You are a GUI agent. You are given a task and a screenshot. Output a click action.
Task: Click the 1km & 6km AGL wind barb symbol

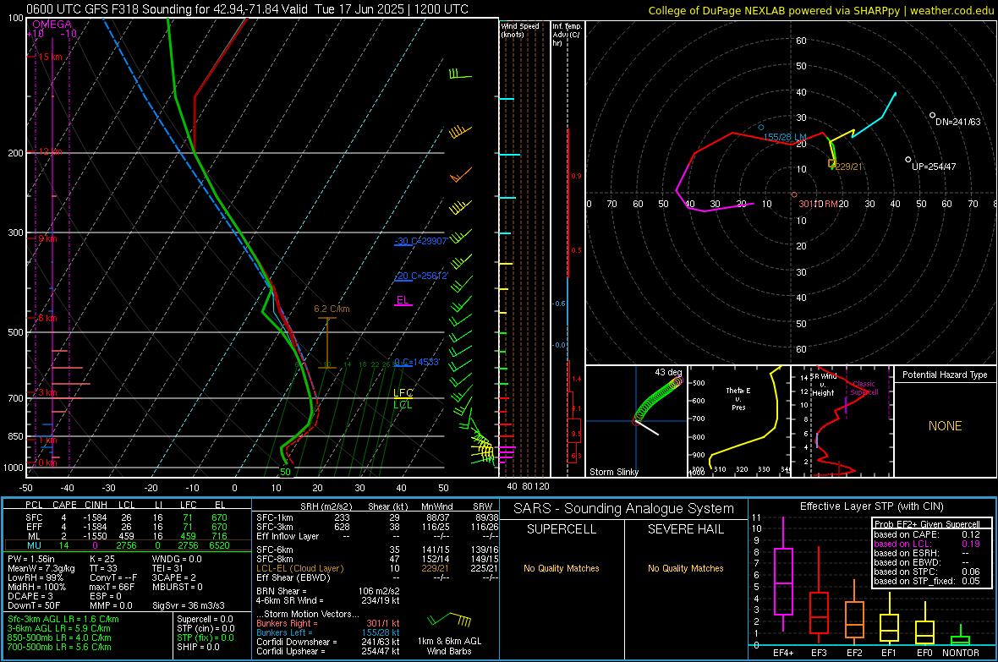449,620
